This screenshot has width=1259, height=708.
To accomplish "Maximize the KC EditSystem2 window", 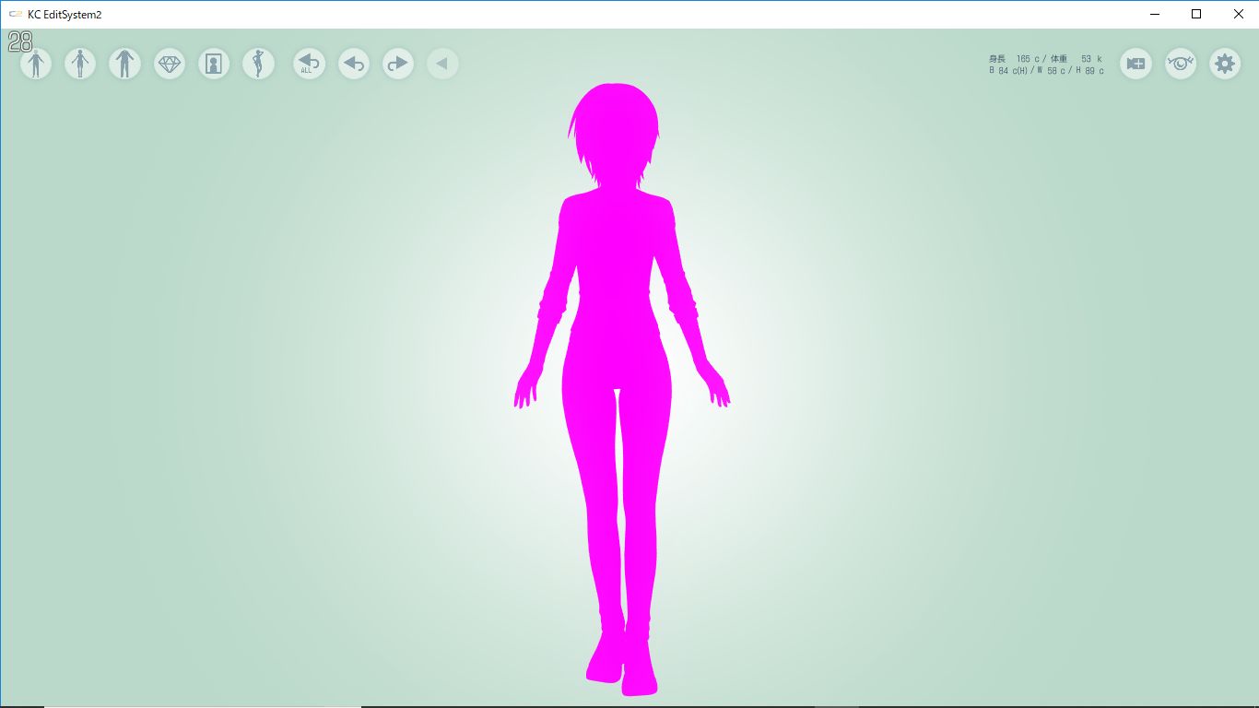I will pyautogui.click(x=1196, y=14).
